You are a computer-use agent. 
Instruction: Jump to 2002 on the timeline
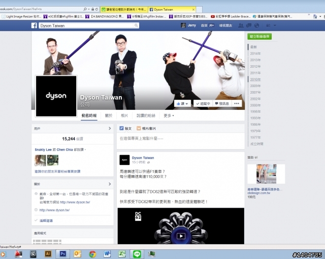[x=255, y=99]
